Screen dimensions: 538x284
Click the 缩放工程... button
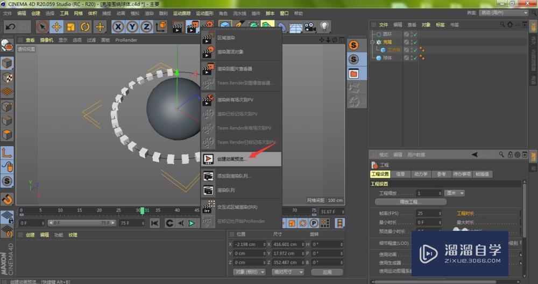[x=410, y=202]
